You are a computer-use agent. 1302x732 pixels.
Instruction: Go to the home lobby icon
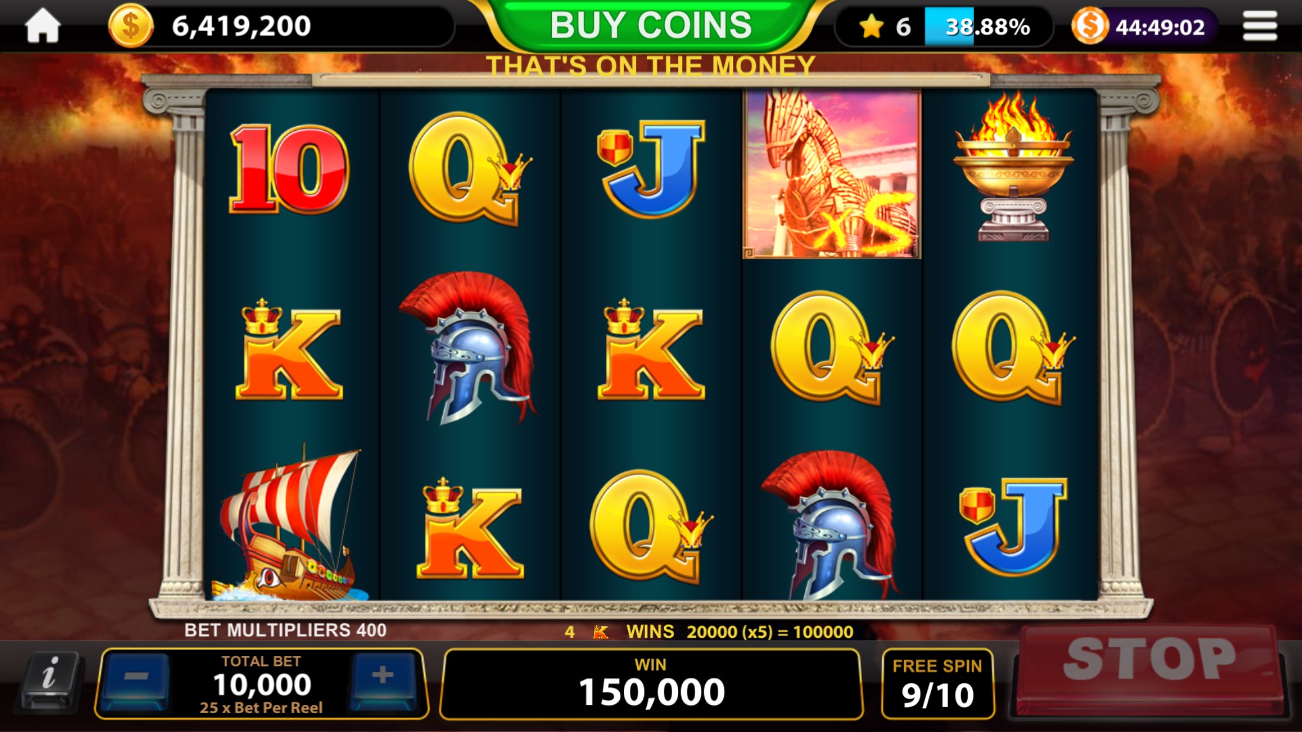click(43, 27)
